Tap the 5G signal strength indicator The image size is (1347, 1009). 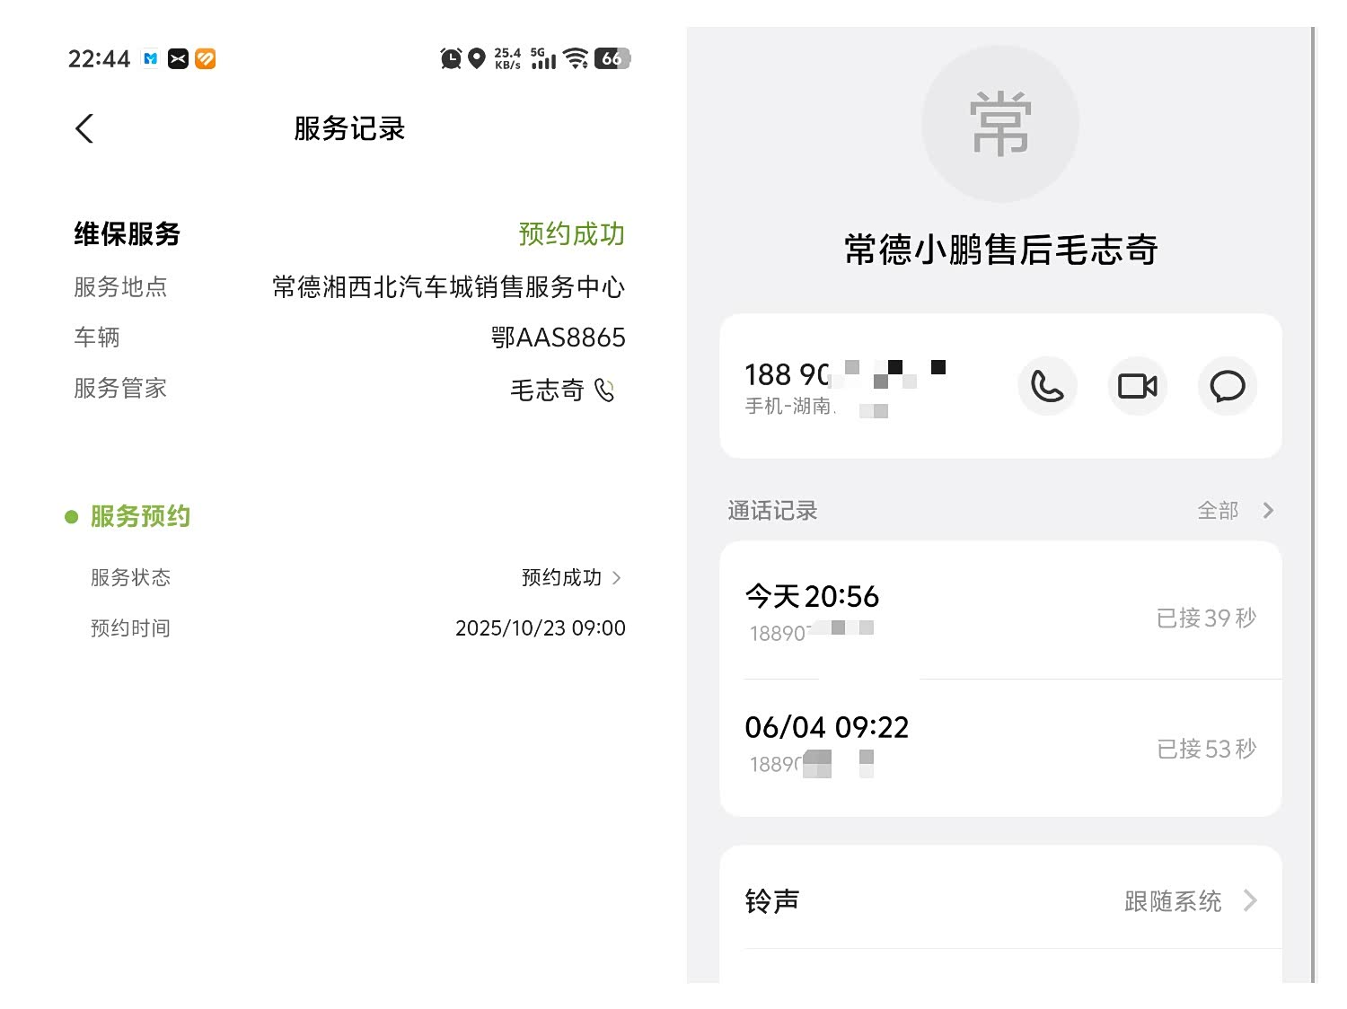(543, 58)
